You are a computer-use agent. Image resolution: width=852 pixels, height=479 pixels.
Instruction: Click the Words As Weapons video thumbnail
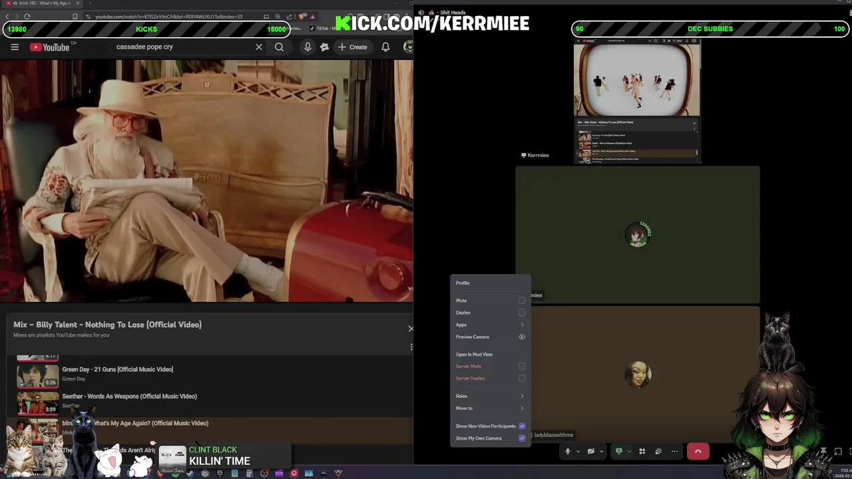[x=37, y=402]
